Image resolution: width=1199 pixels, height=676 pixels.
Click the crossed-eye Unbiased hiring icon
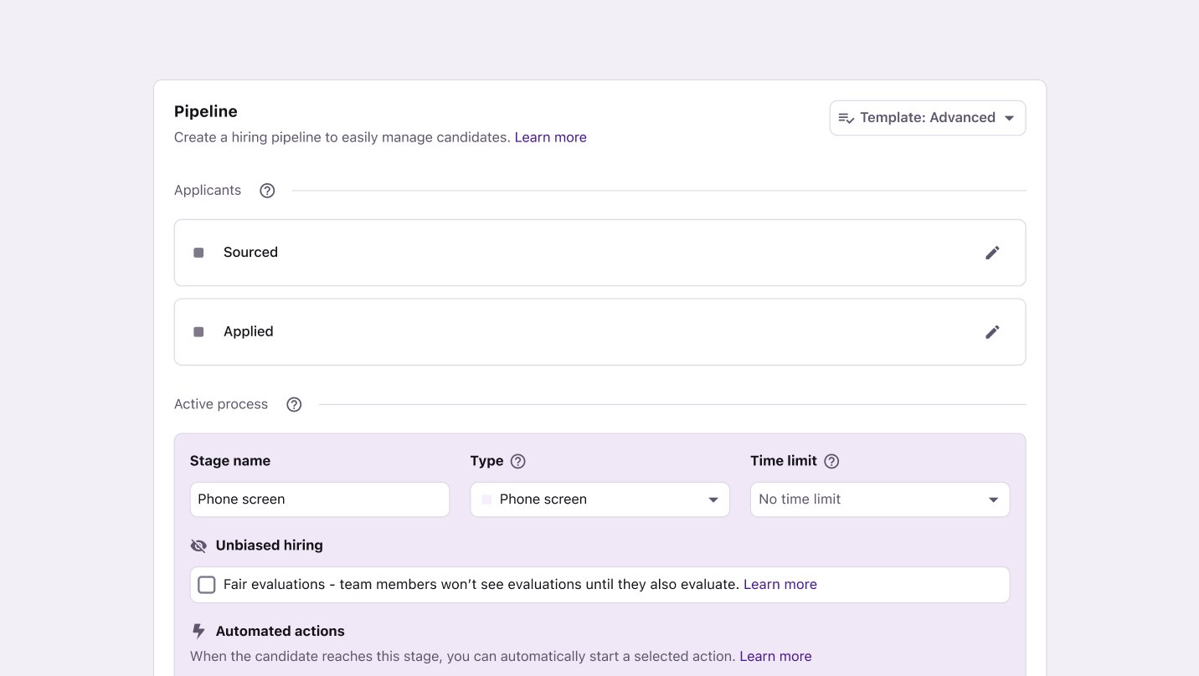pos(198,545)
